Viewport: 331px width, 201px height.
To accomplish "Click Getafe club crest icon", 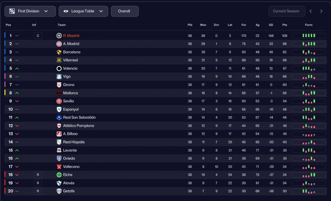I will (59, 191).
